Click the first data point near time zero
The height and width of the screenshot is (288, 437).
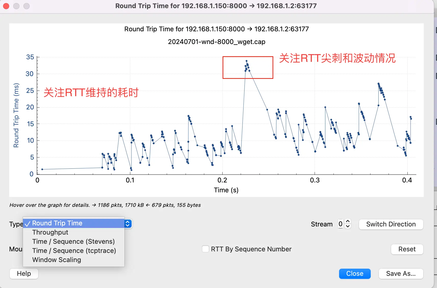tap(42, 169)
